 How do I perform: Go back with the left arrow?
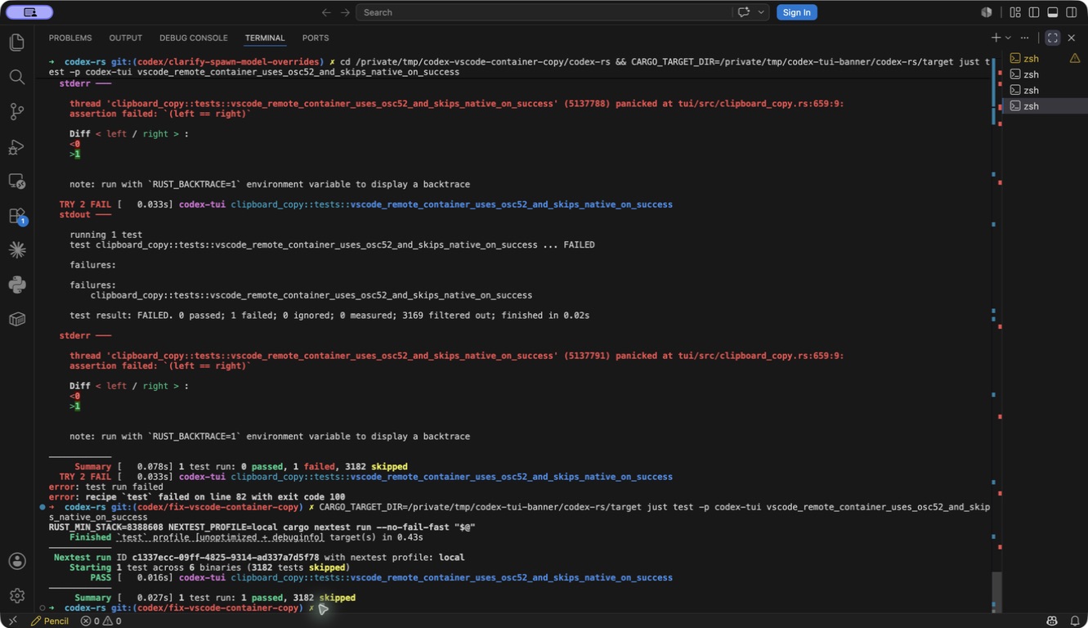tap(326, 12)
